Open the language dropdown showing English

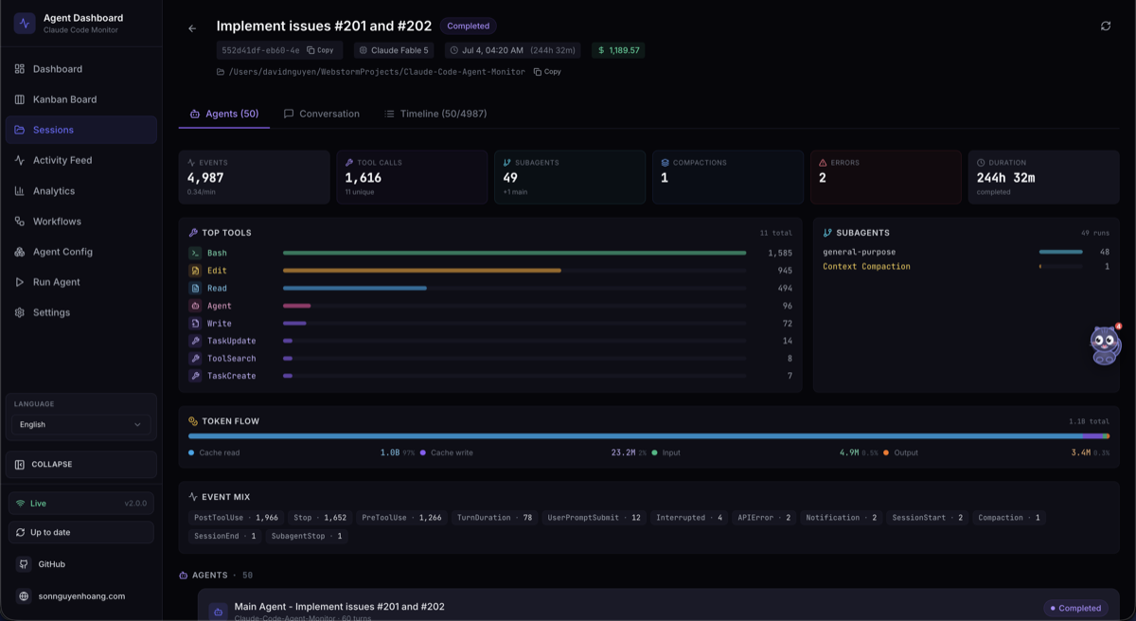pyautogui.click(x=80, y=424)
